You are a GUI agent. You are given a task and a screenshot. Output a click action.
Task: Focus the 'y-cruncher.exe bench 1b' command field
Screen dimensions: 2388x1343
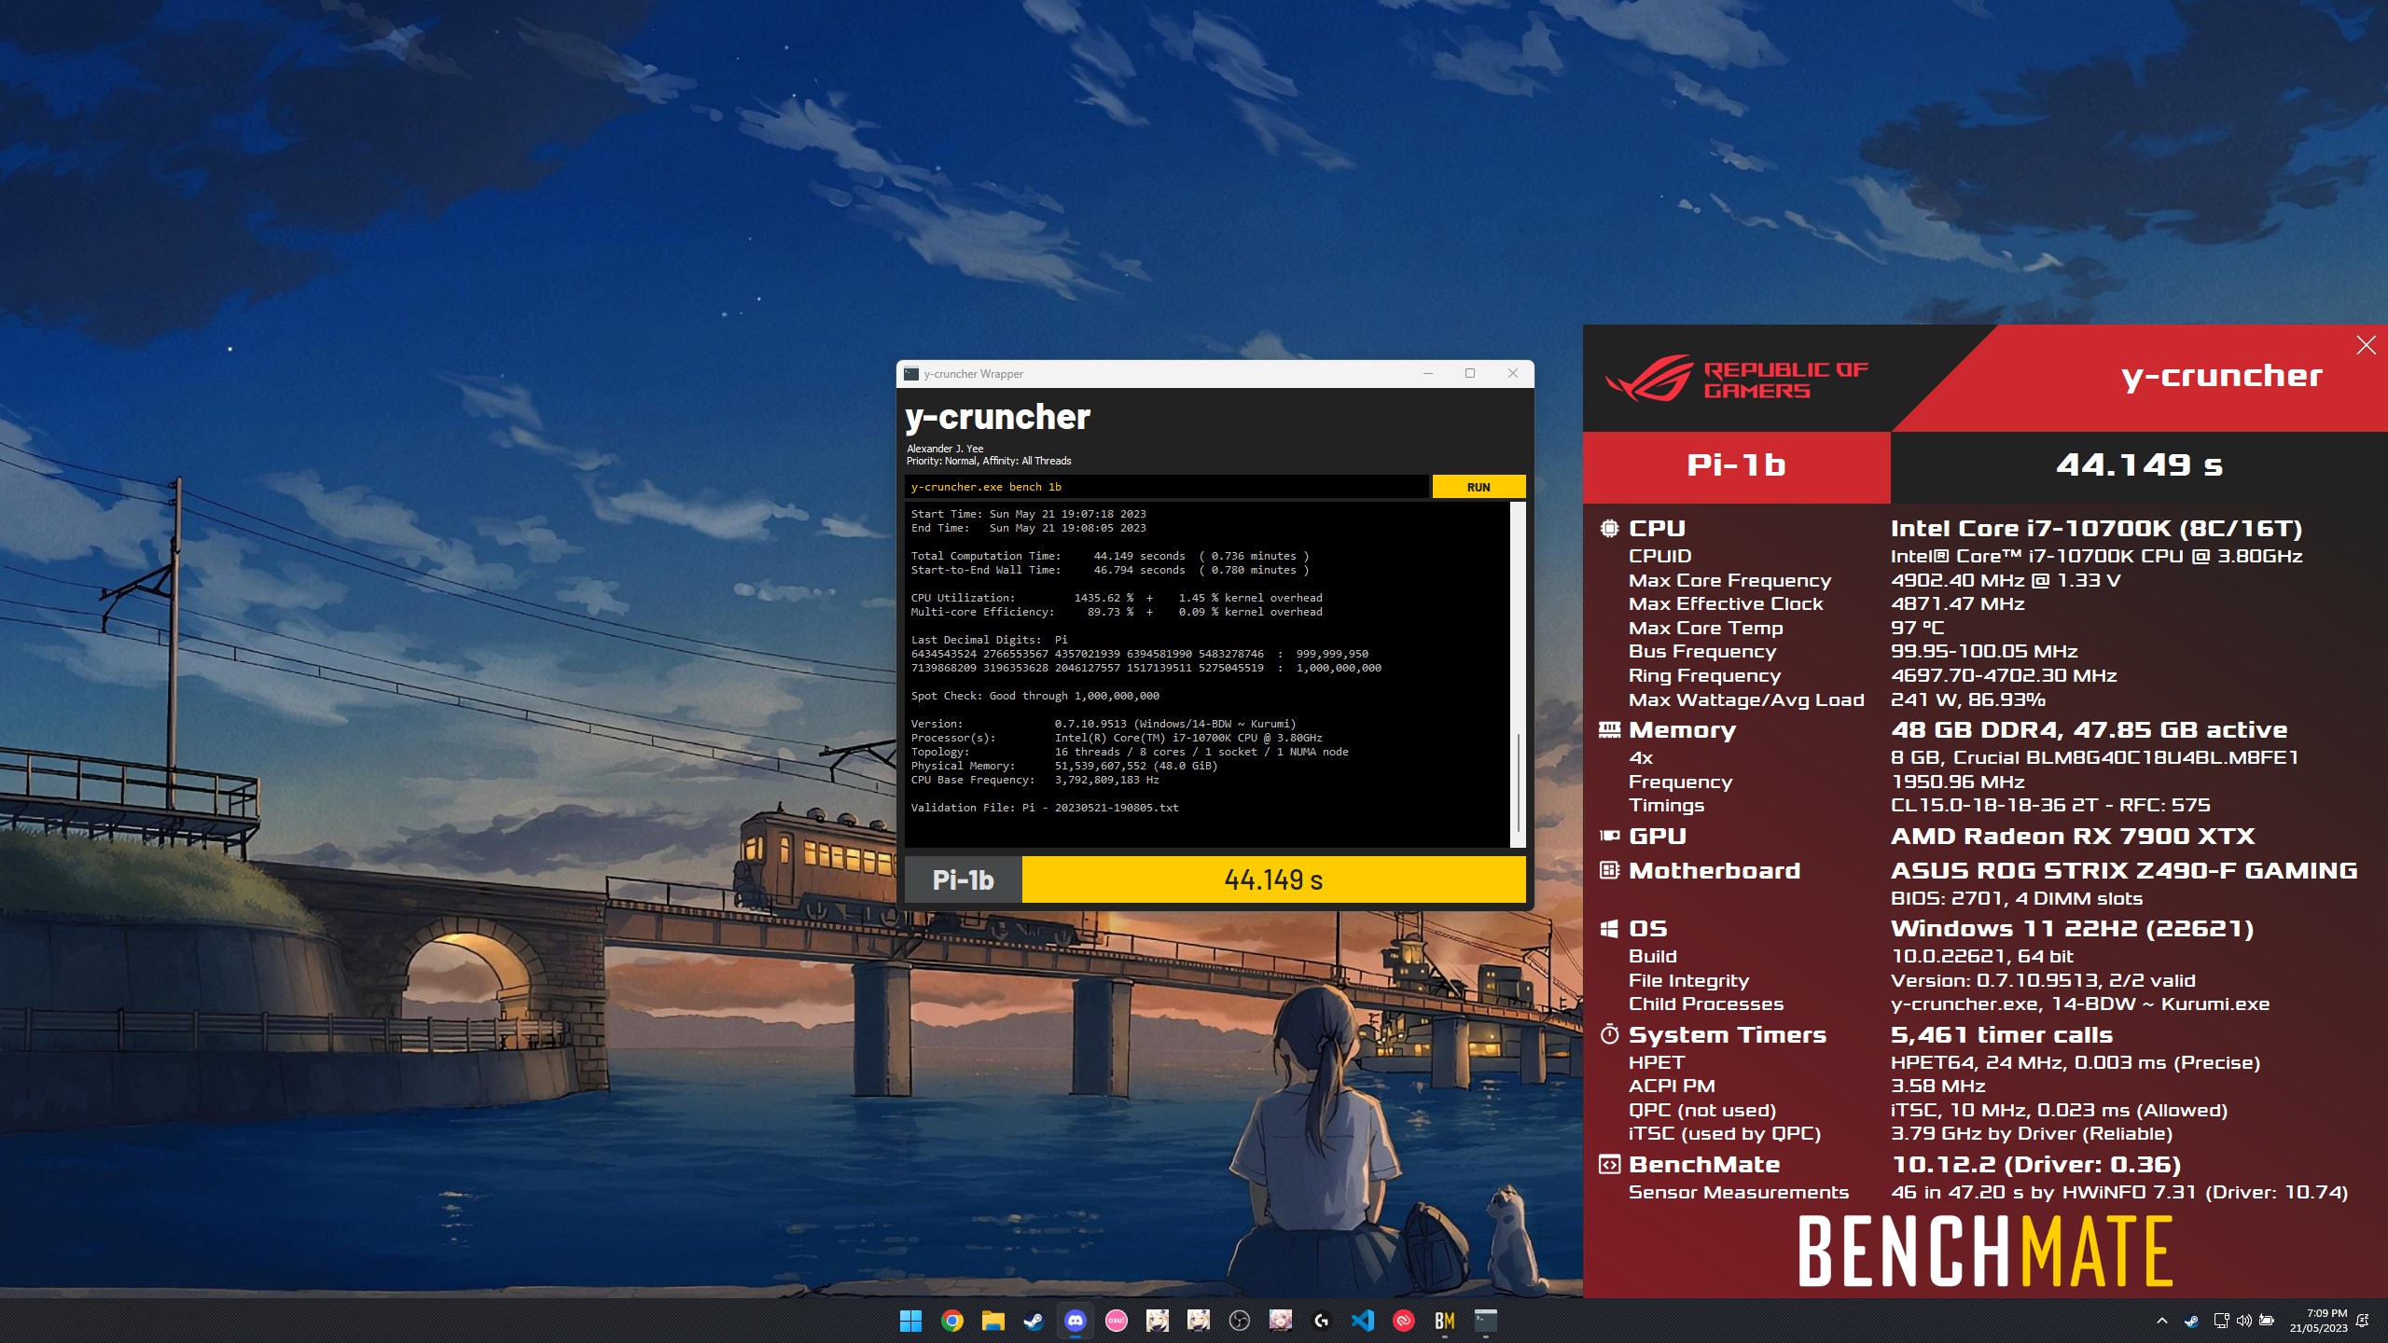point(1166,487)
